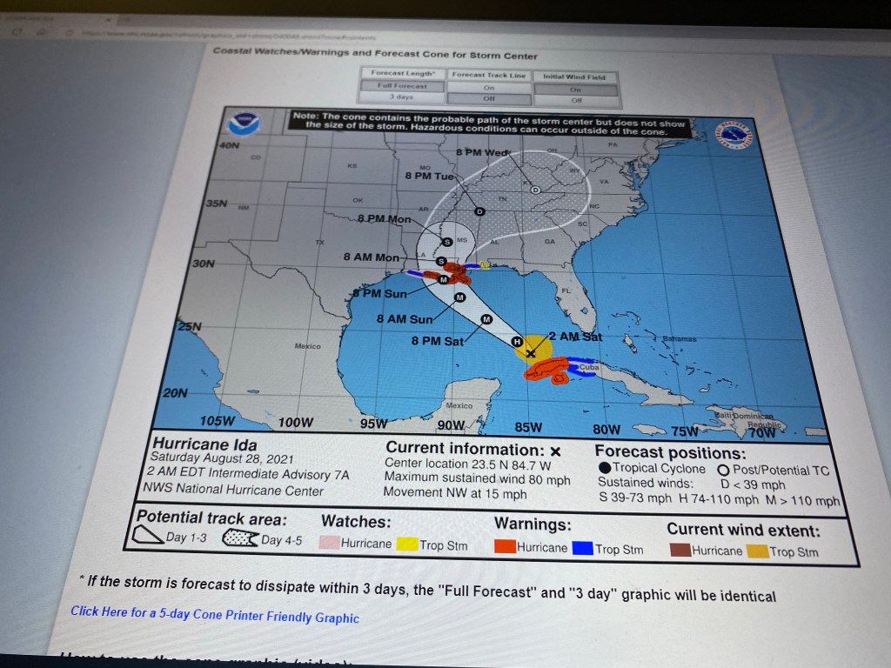Screen dimensions: 891x668
Task: Click the red Hurricane warning legend swatch
Action: [x=505, y=547]
